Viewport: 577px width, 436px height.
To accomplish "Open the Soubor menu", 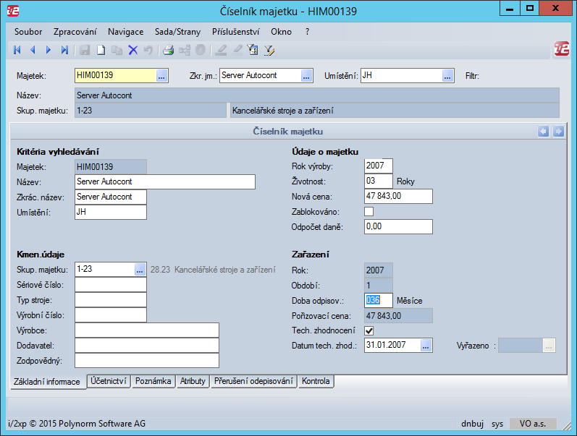I will pyautogui.click(x=28, y=32).
